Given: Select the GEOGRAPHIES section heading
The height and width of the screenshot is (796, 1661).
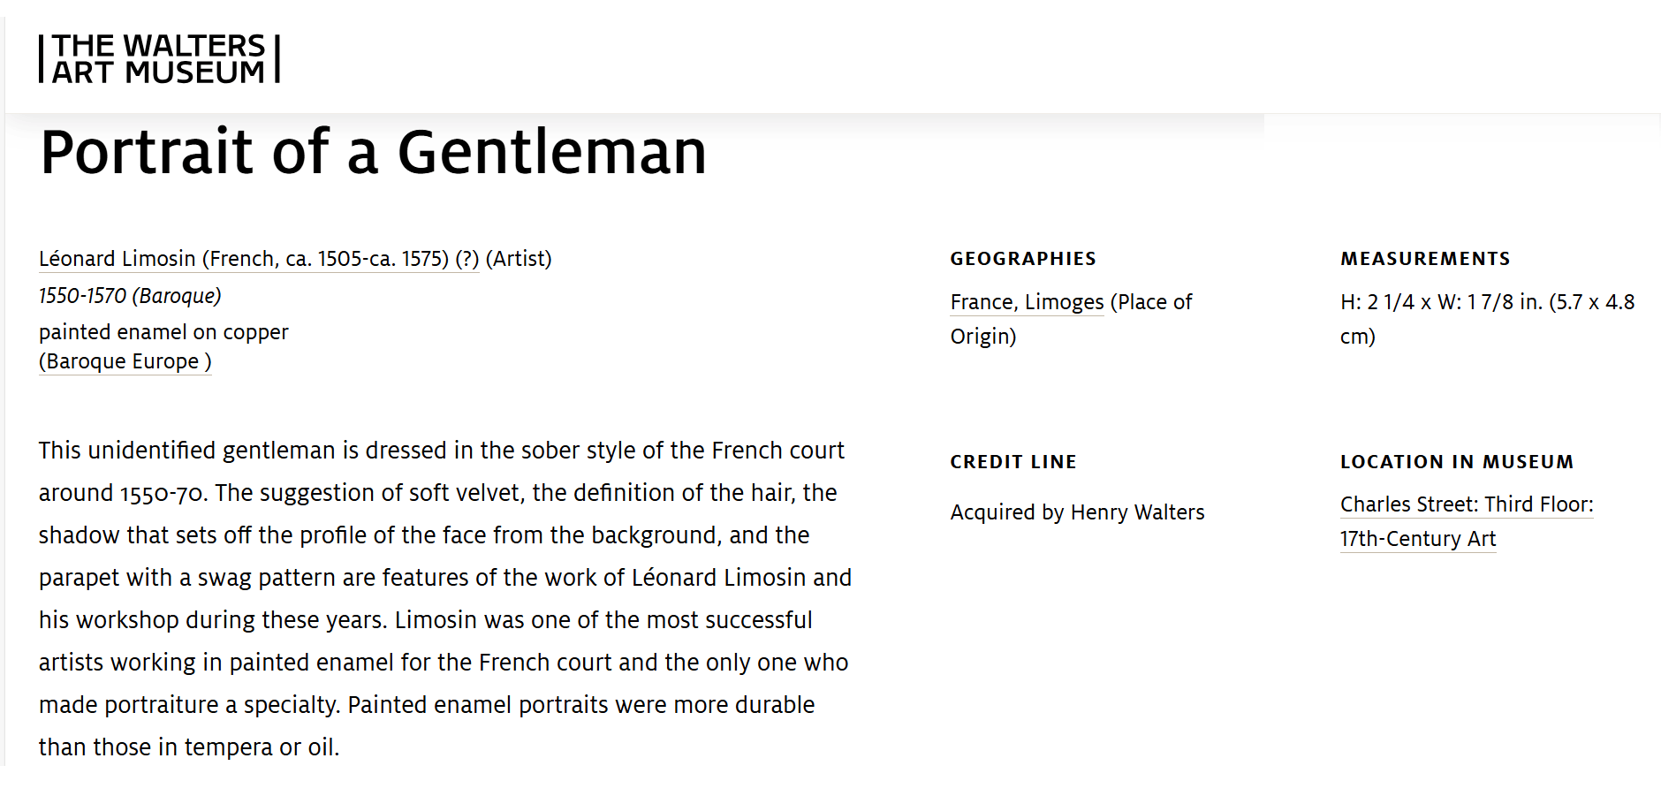Looking at the screenshot, I should click(1023, 259).
